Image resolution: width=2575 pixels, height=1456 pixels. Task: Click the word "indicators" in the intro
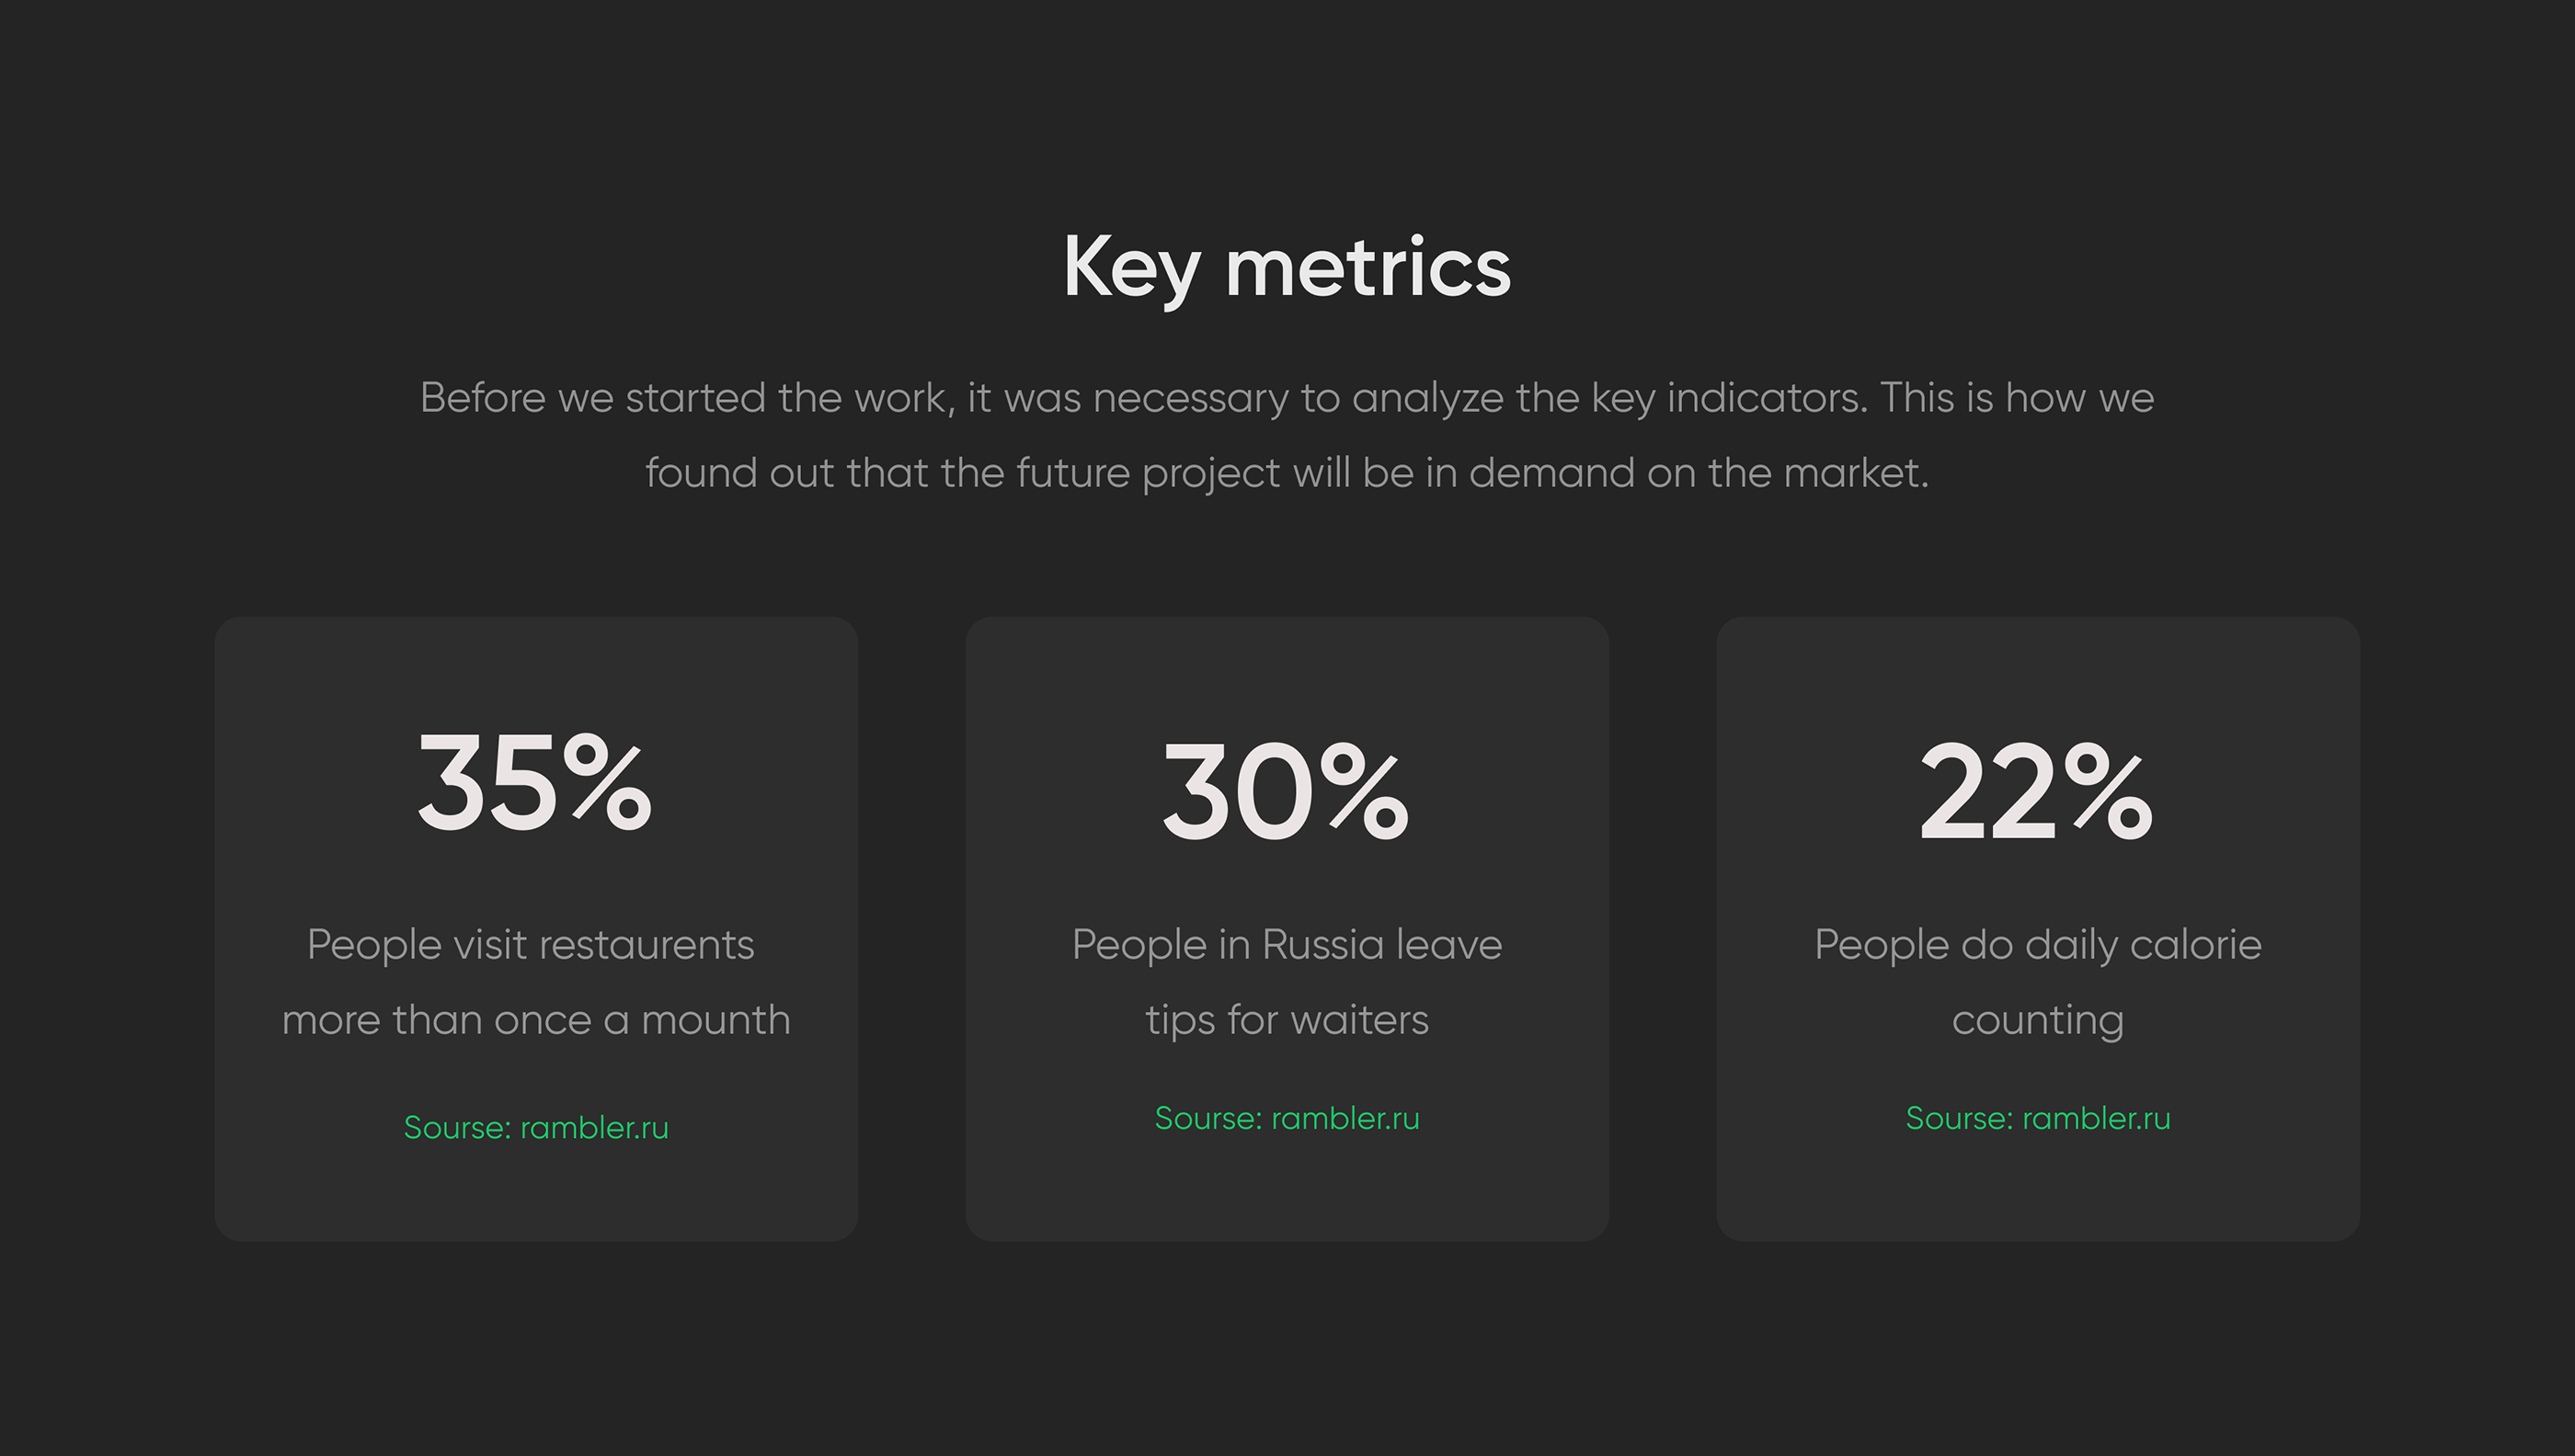click(x=1766, y=398)
